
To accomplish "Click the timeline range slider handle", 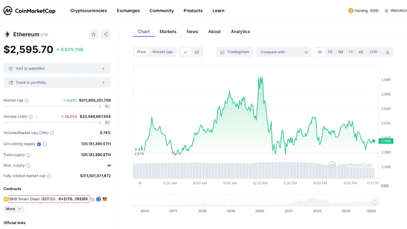I will (375, 201).
